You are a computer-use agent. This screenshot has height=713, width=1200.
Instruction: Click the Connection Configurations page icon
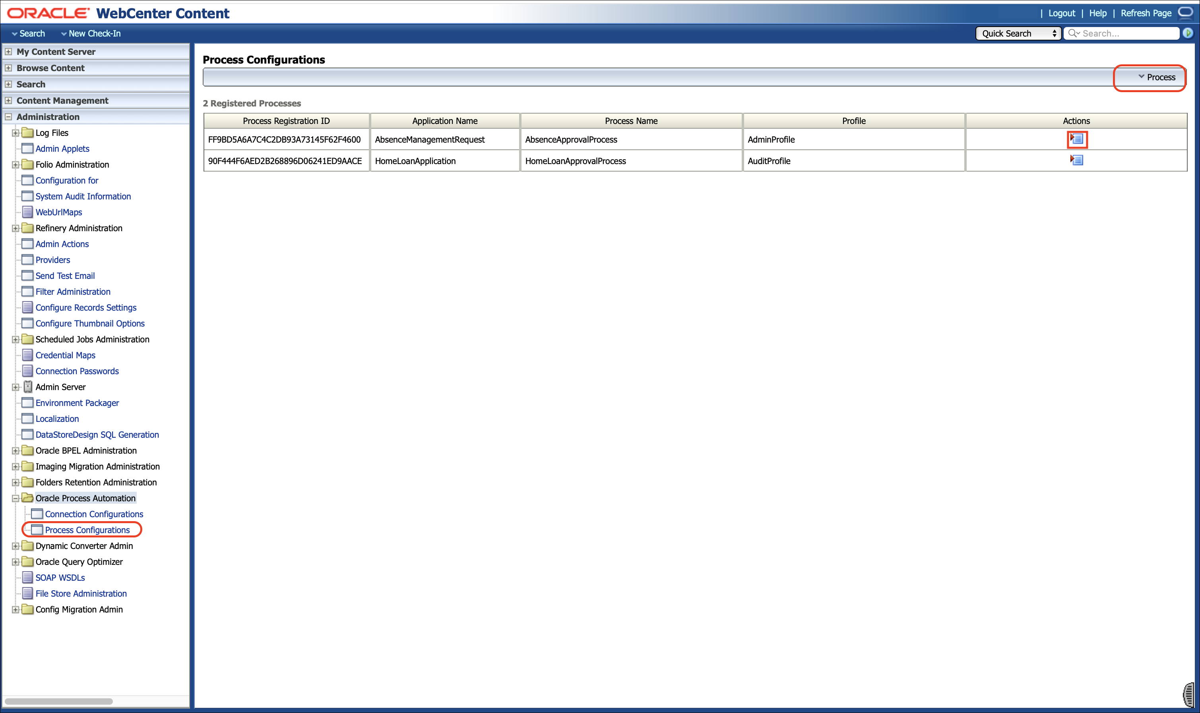37,514
